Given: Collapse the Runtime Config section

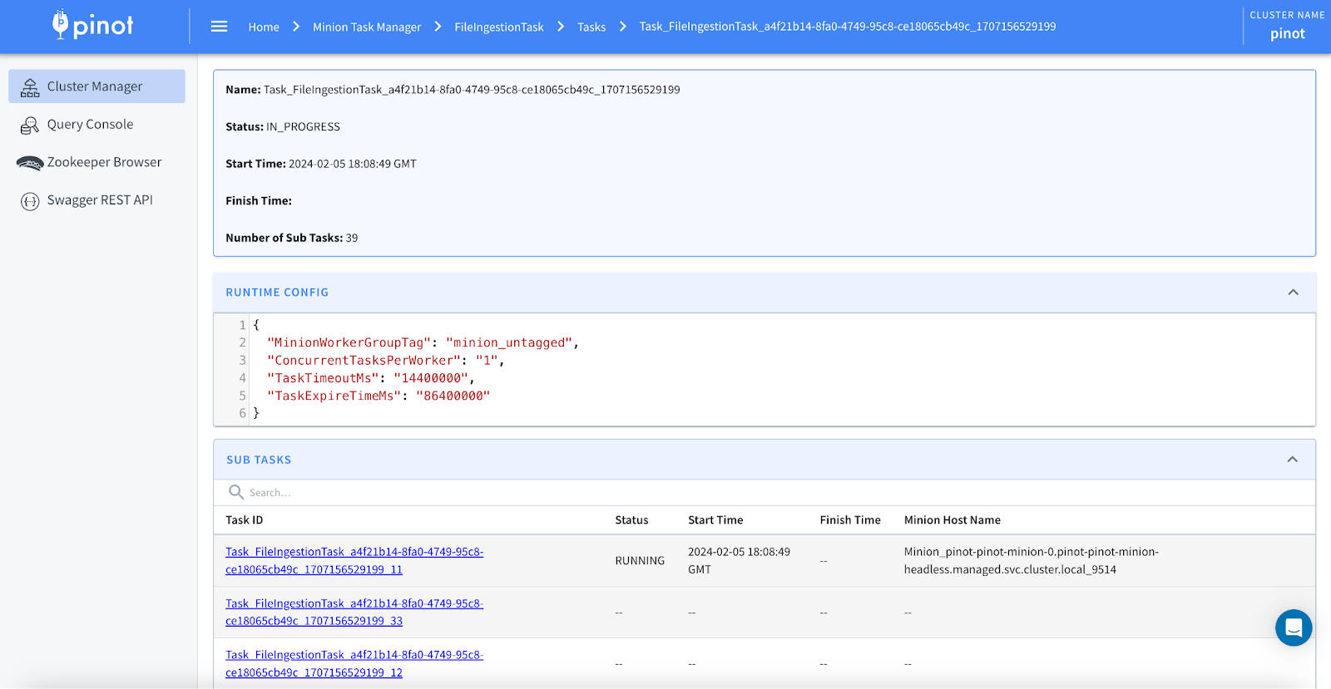Looking at the screenshot, I should point(1293,293).
